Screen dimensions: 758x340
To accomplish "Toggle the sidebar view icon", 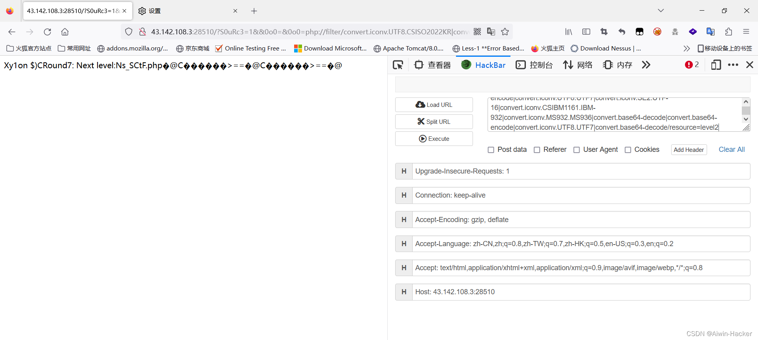I will 586,32.
